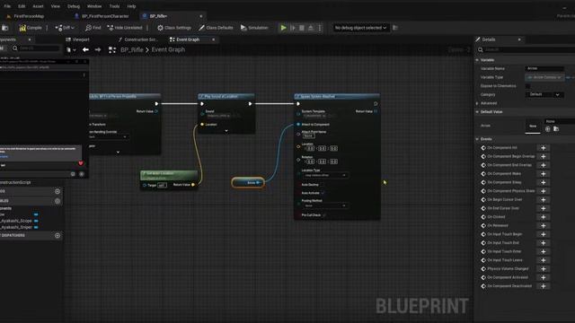The image size is (575, 323).
Task: Collapse the Default Value section
Action: click(477, 112)
